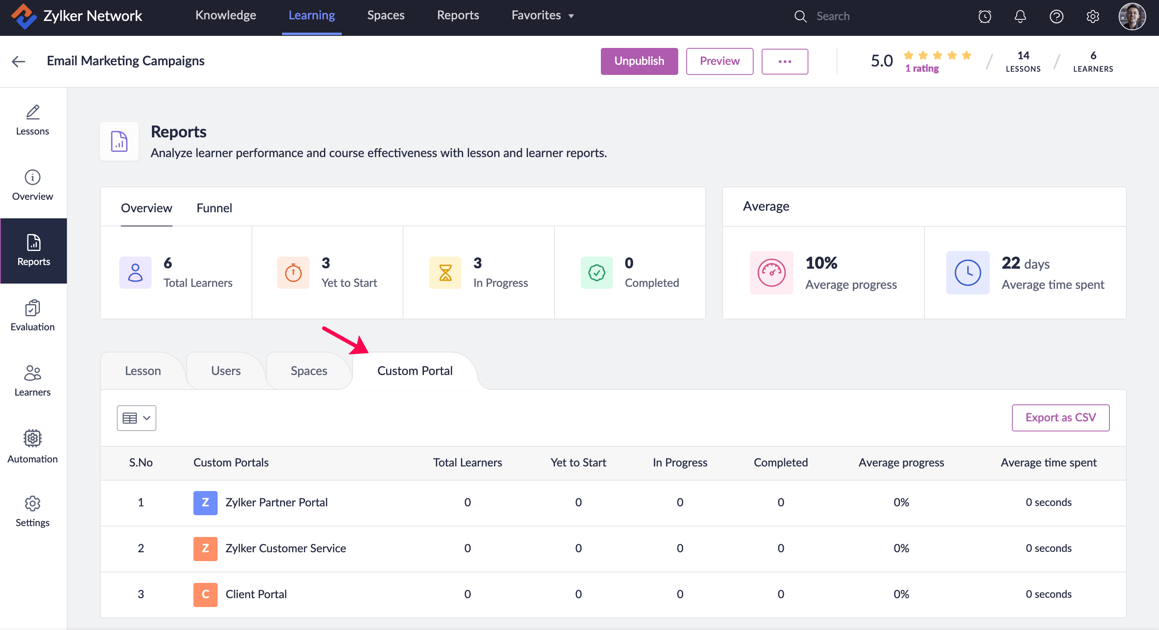Viewport: 1159px width, 630px height.
Task: Click the Unpublish button
Action: 638,61
